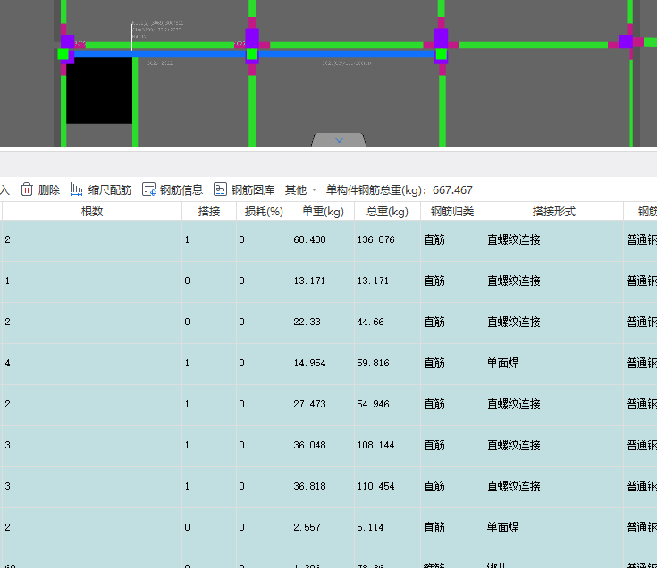Select the unit weight cell 27.473

(323, 404)
